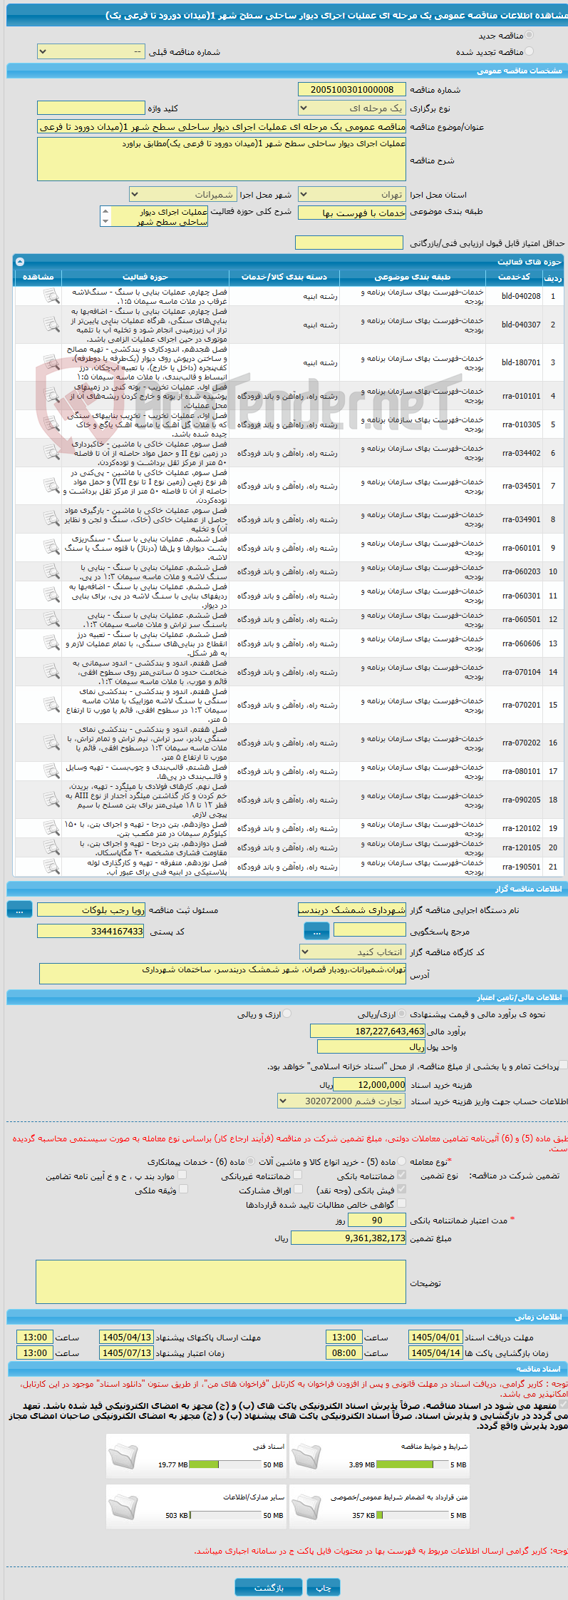568x1600 pixels.
Task: Select the ارزی/ریالی radio option
Action: [403, 1014]
